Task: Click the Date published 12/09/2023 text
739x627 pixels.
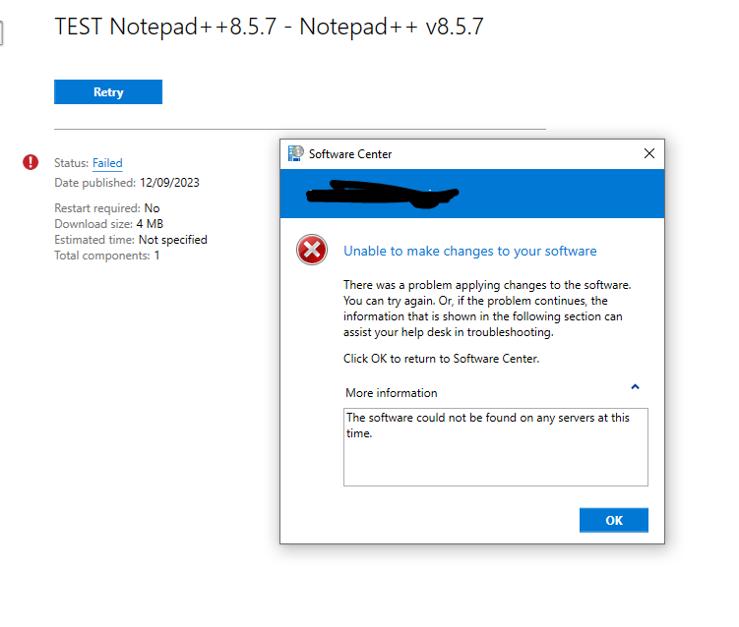Action: [x=127, y=183]
